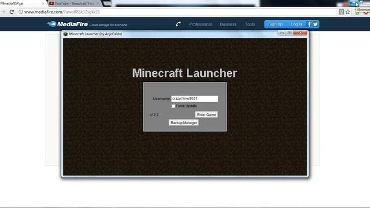Viewport: 370px width, 208px height.
Task: Reload the MediaFire page in browser
Action: click(x=12, y=12)
